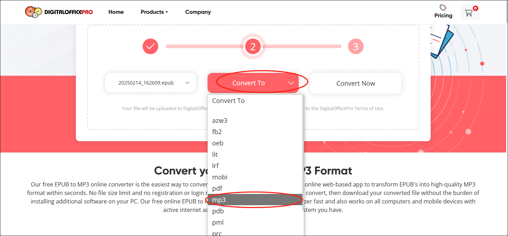This screenshot has height=236, width=508.
Task: Click the step 3 circle indicator
Action: [x=355, y=46]
